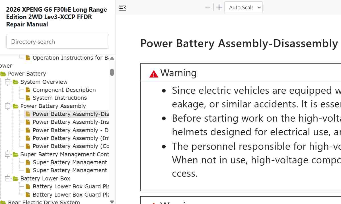Viewport: 341px width, 204px height.
Task: Zoom in with the plus button
Action: coord(219,7)
